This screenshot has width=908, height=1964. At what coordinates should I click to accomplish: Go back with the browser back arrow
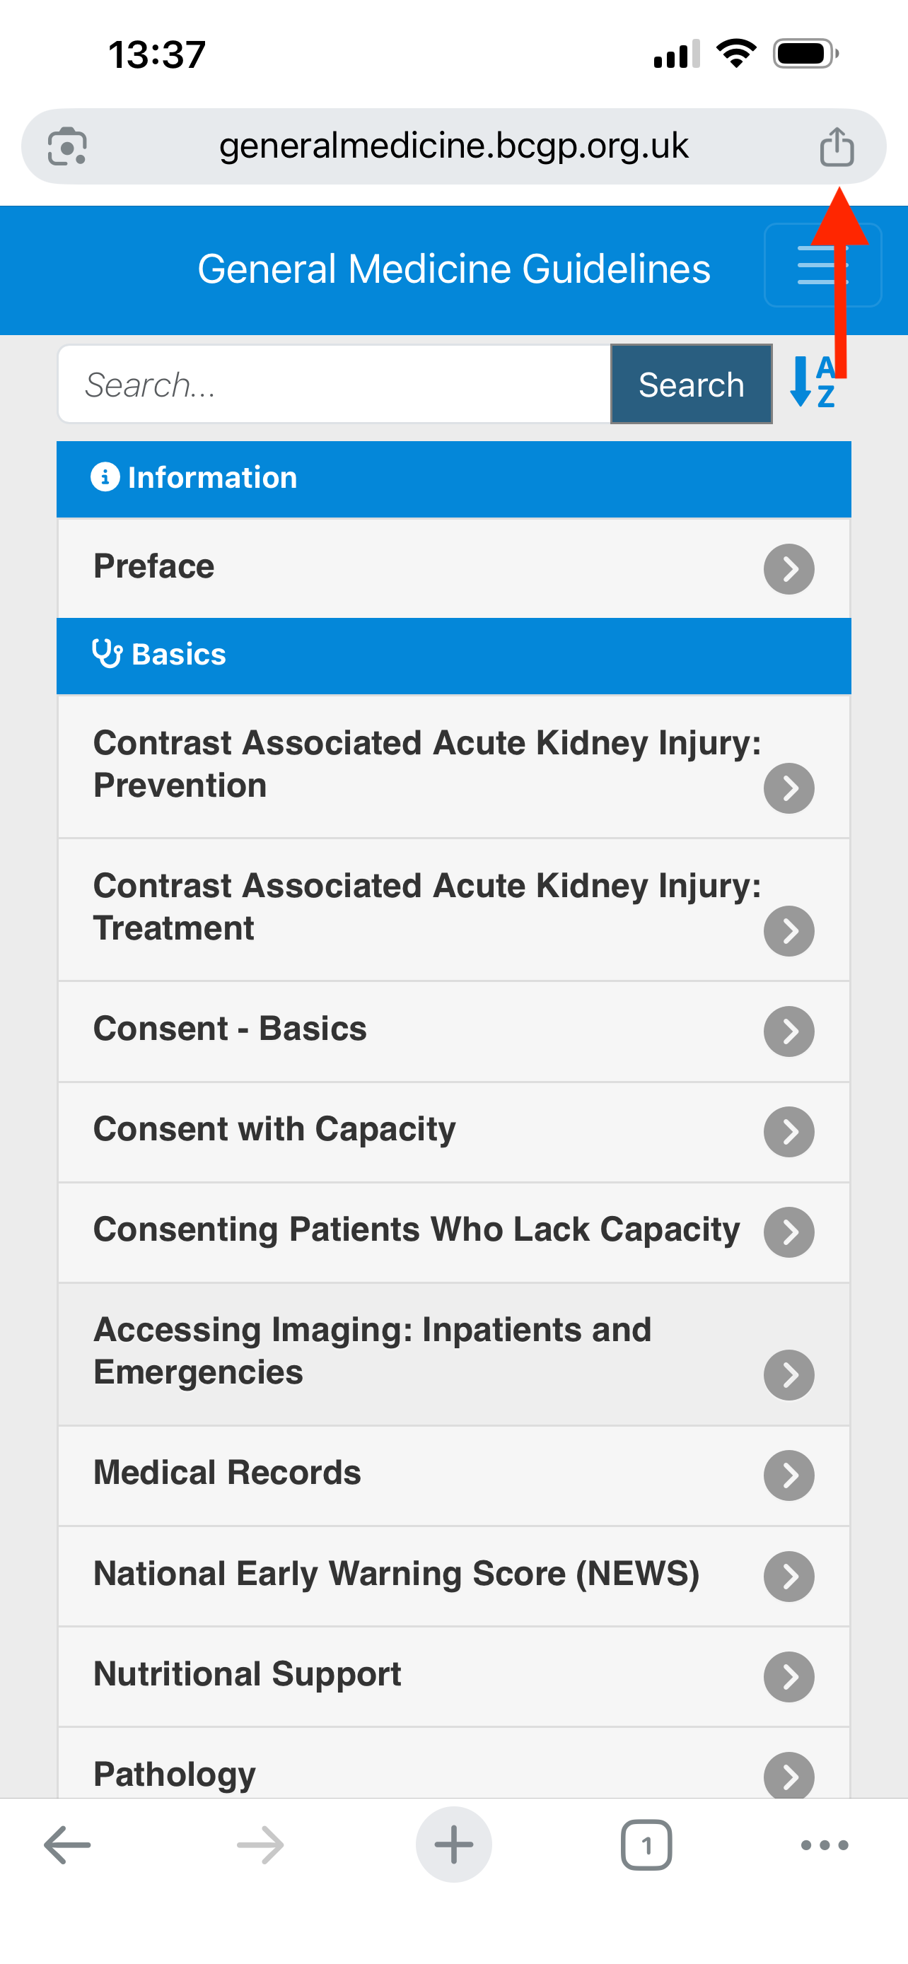[67, 1845]
